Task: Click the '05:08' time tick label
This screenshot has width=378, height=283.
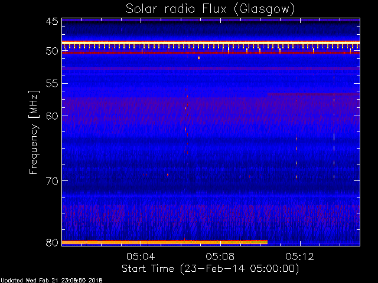Action: 220,256
